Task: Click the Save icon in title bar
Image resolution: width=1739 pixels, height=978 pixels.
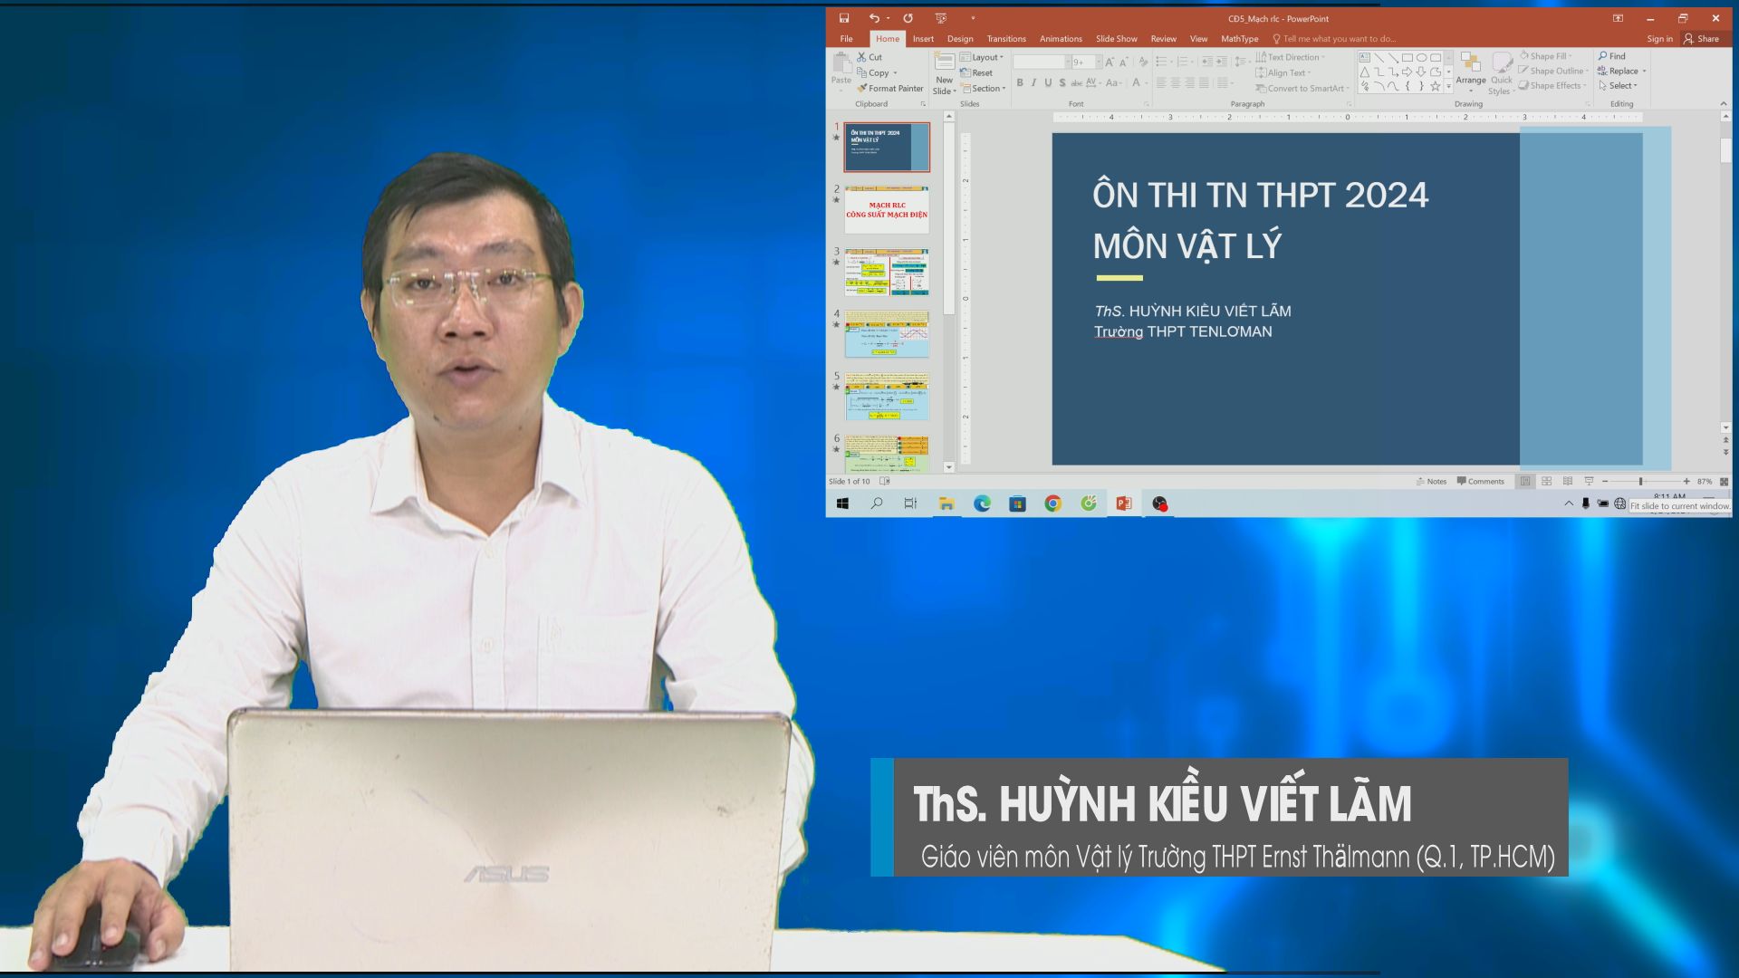Action: point(844,18)
